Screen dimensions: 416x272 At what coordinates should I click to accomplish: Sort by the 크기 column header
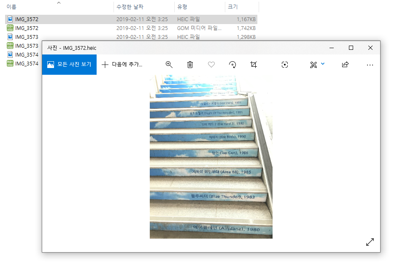(x=232, y=7)
